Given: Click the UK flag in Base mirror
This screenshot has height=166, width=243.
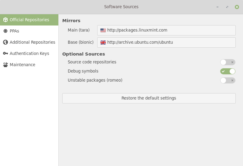Looking at the screenshot, I should [x=103, y=42].
